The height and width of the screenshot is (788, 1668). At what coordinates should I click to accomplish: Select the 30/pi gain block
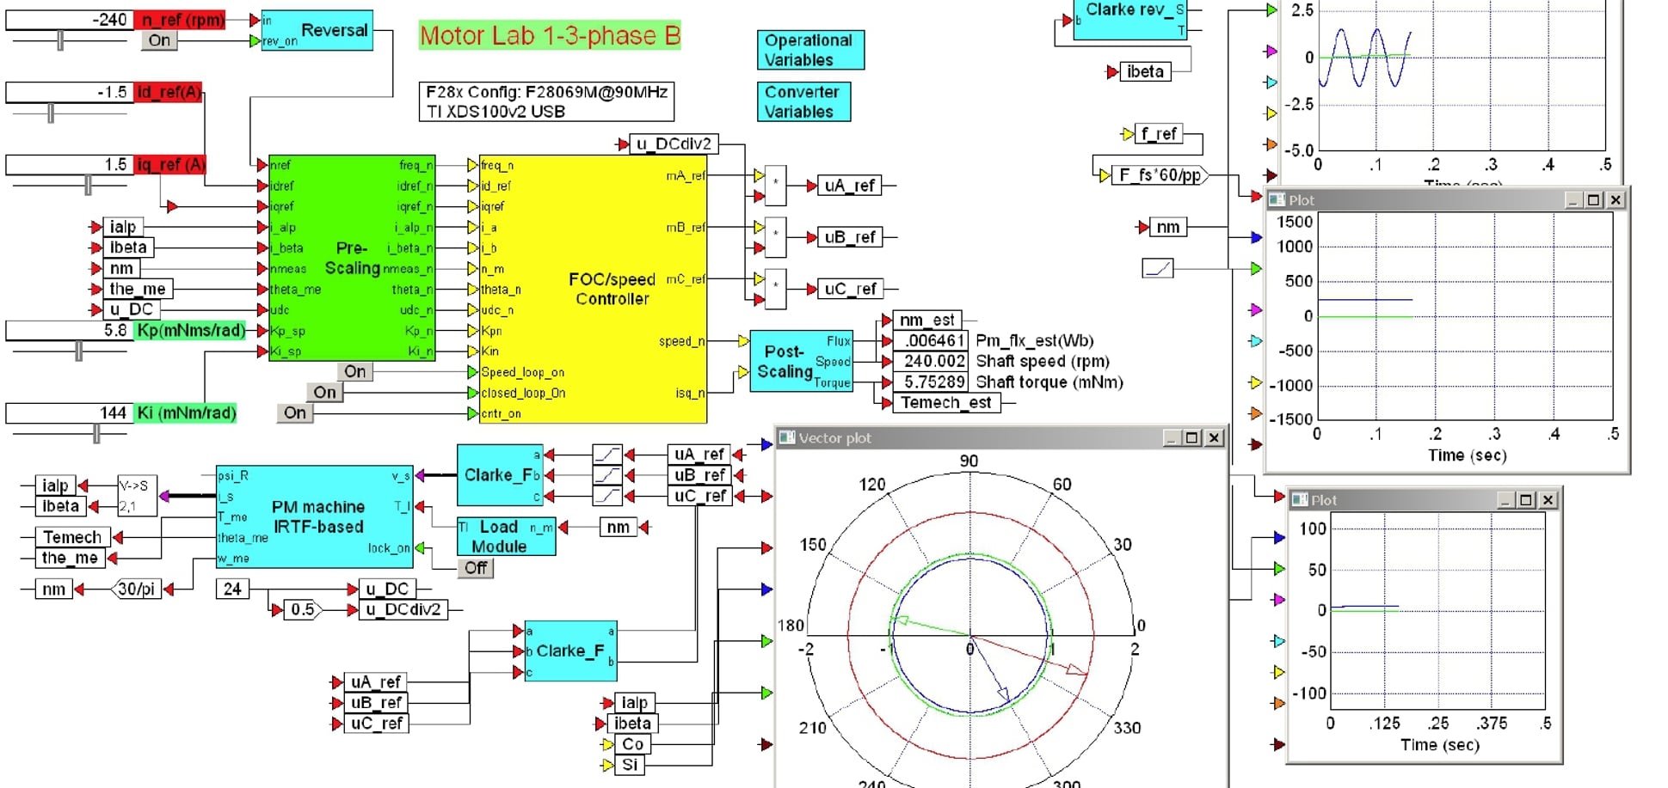tap(136, 589)
